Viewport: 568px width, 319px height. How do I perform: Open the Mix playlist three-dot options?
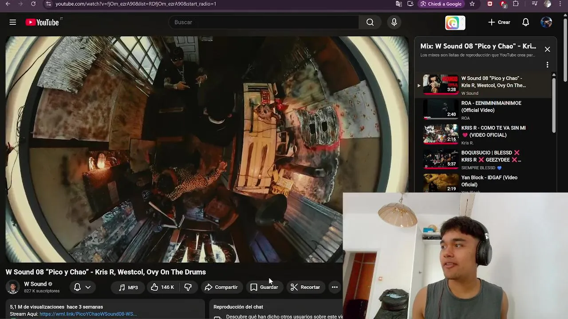coord(547,65)
